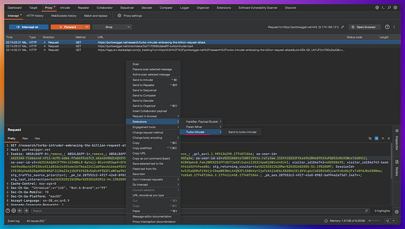The height and width of the screenshot is (229, 405).
Task: Click the Forward button
Action: point(67,27)
